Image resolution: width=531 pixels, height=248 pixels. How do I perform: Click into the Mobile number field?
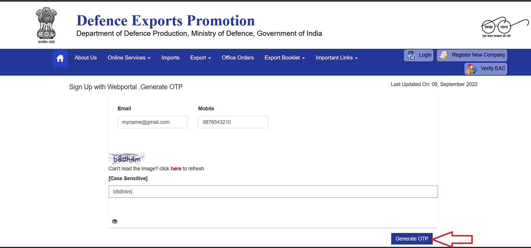click(233, 122)
